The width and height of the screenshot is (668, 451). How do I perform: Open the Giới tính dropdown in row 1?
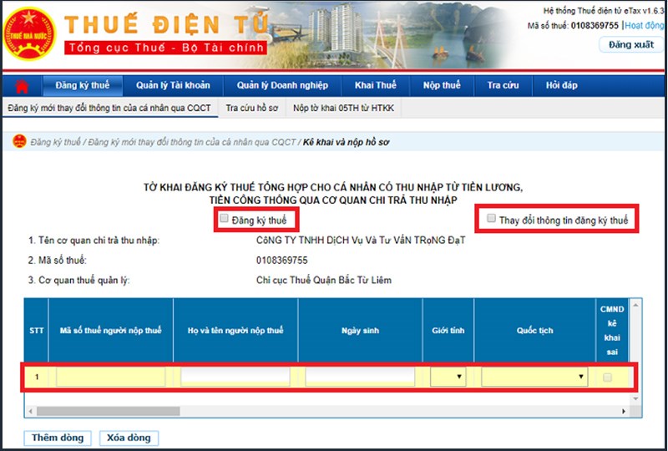(448, 377)
